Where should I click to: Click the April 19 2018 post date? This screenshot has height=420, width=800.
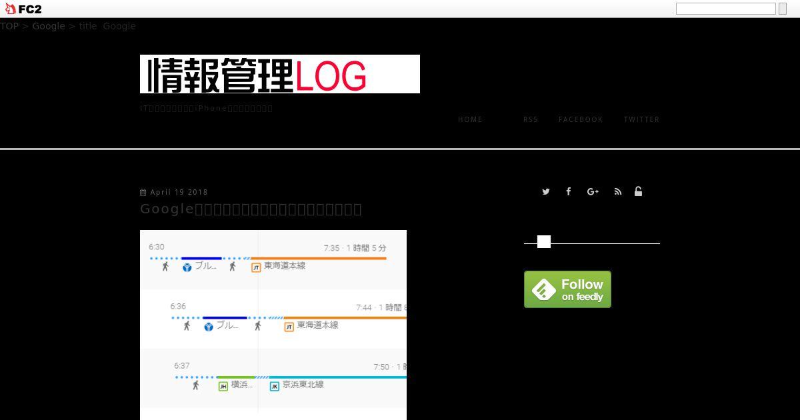(179, 192)
